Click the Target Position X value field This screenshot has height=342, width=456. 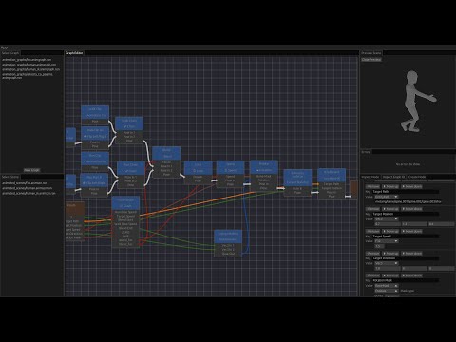388,224
